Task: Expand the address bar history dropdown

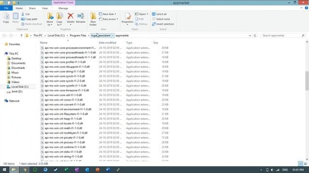Action: 250,36
